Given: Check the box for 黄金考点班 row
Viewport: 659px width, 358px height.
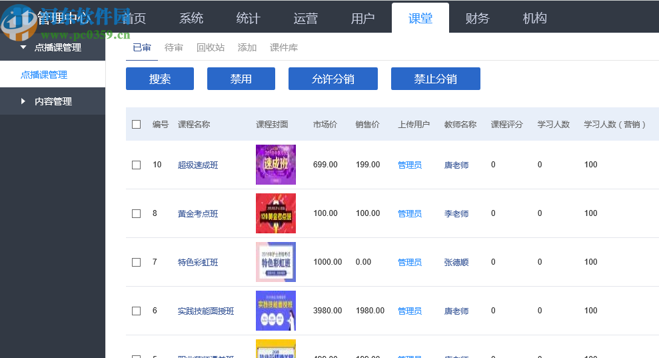Looking at the screenshot, I should 136,214.
